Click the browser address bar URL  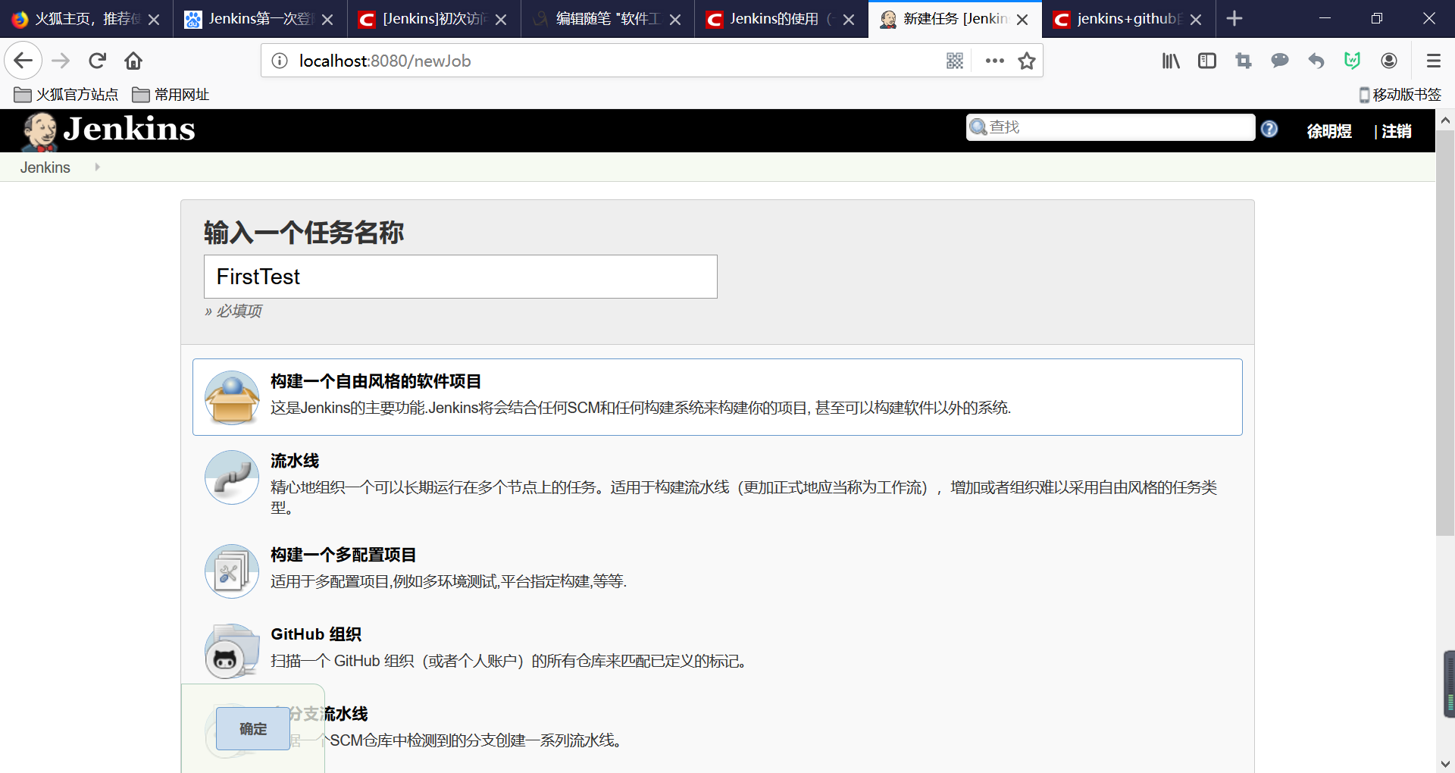tap(385, 61)
